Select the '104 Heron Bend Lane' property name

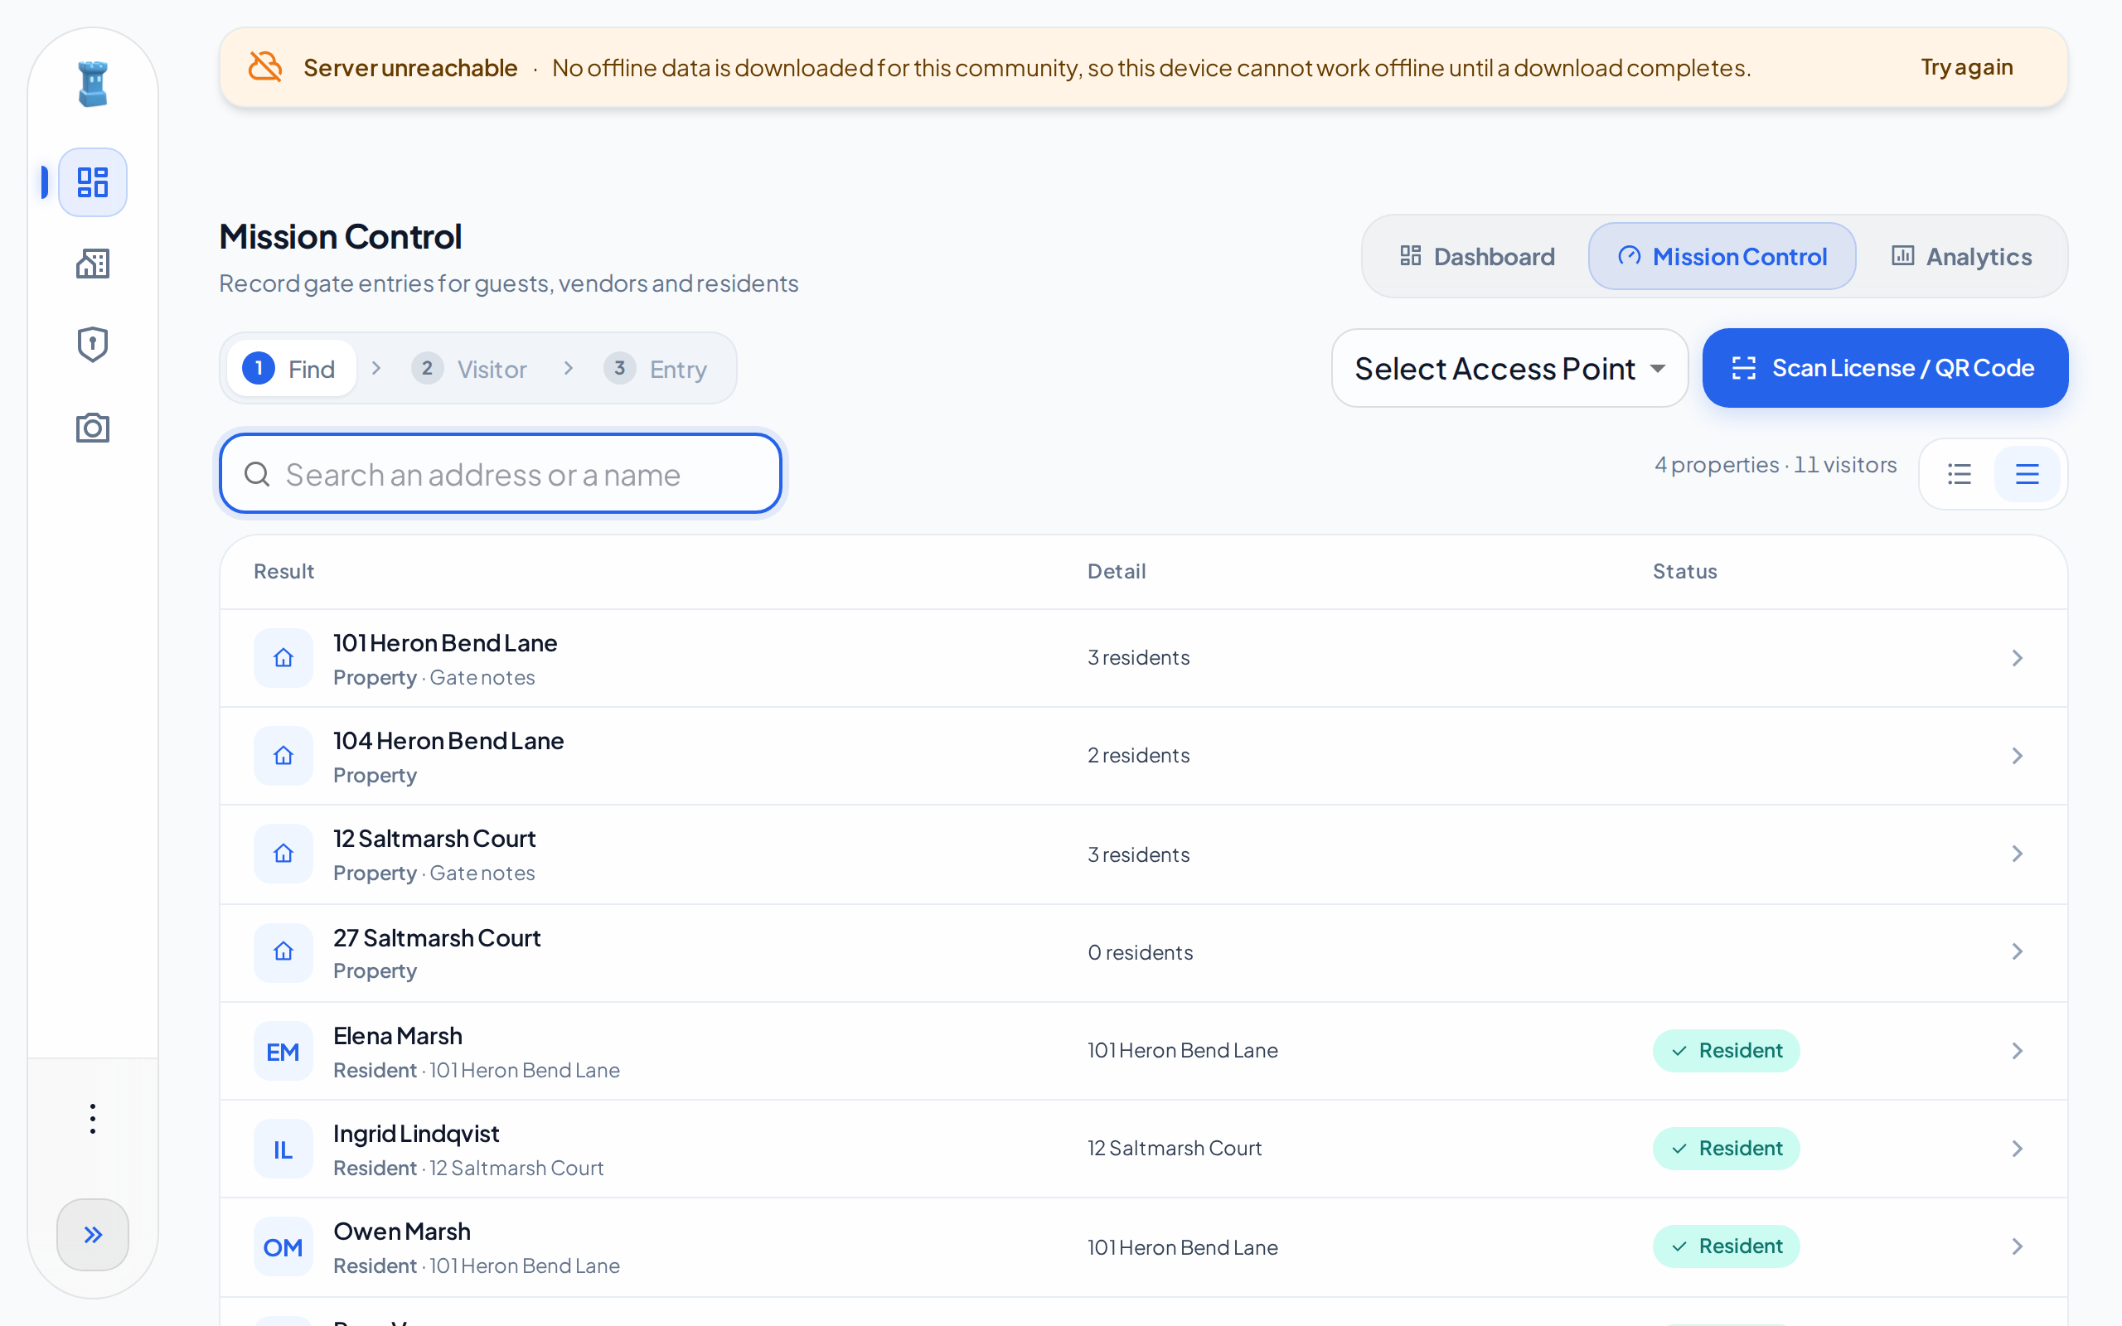click(448, 741)
